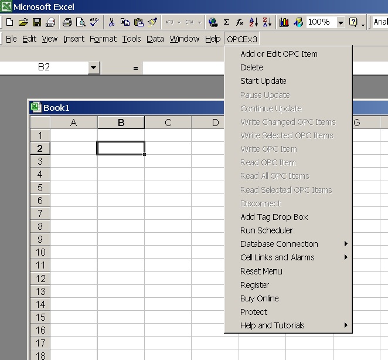Select column C header
Image resolution: width=388 pixels, height=360 pixels.
(x=168, y=123)
